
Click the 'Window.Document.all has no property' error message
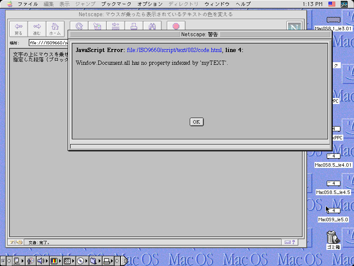pos(152,63)
